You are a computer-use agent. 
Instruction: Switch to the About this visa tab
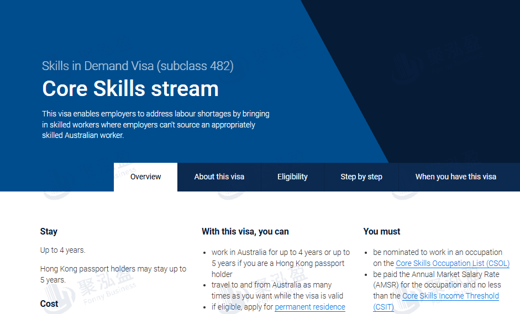(219, 177)
